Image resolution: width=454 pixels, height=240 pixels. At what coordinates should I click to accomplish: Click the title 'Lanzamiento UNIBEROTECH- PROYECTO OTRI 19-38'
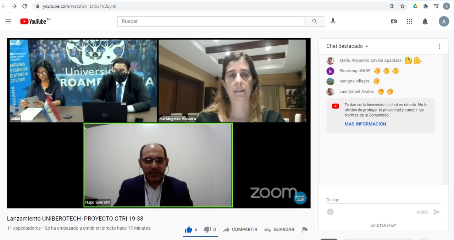tap(75, 219)
